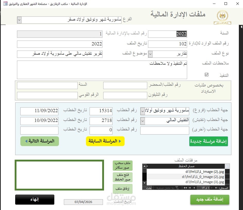
Task: Click the تاريخ الدشت field showing 07/04/2026
Action: (x=83, y=202)
